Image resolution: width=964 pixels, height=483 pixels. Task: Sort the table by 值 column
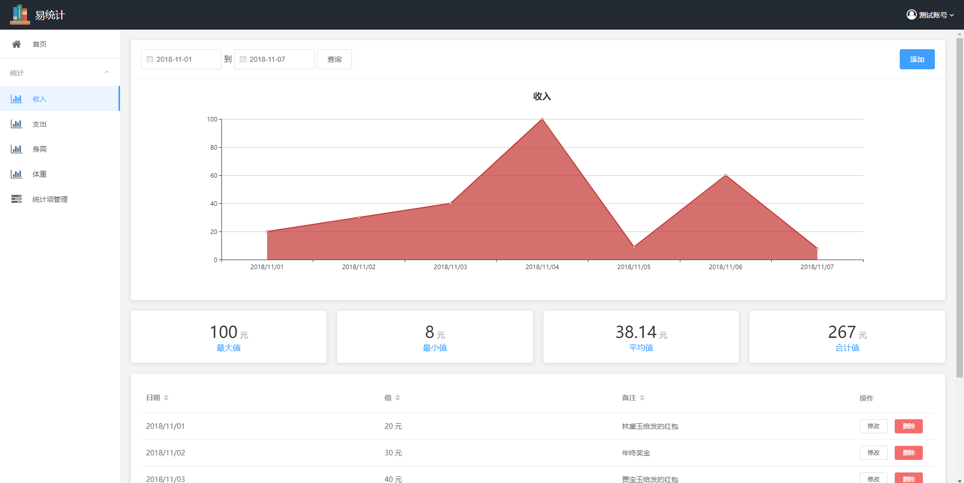pyautogui.click(x=397, y=398)
